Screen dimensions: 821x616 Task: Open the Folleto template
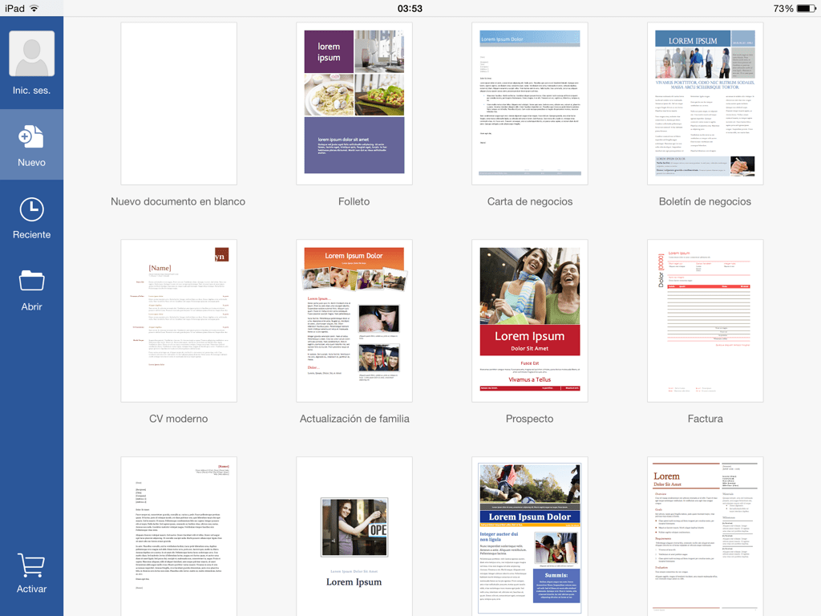point(354,103)
